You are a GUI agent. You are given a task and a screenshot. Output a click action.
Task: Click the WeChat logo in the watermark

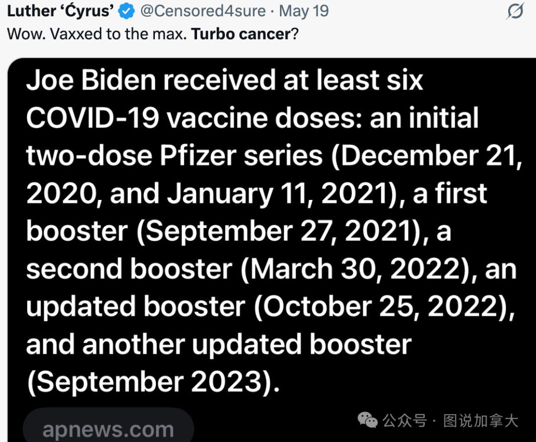click(x=368, y=421)
